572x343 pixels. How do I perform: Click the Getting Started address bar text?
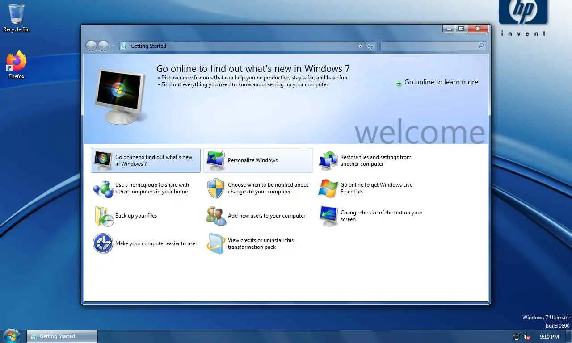pos(148,46)
